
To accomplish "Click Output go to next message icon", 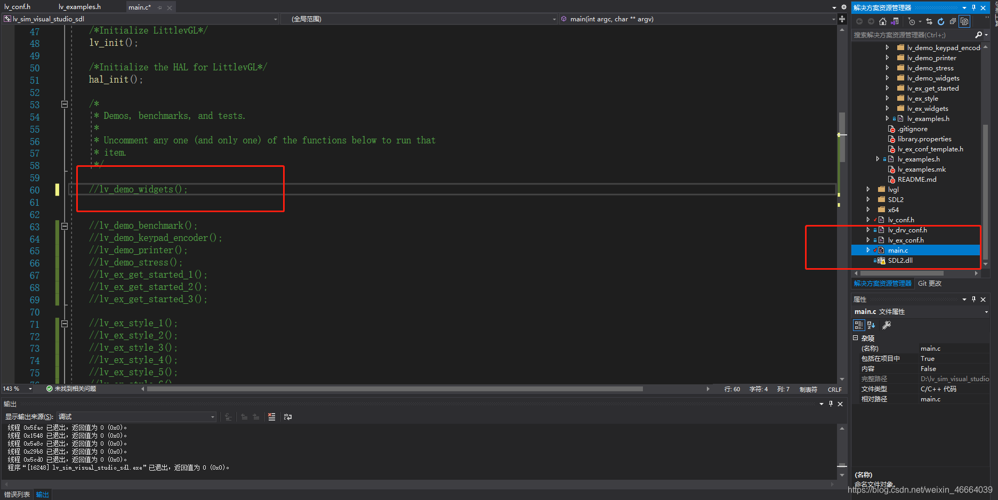I will [256, 417].
